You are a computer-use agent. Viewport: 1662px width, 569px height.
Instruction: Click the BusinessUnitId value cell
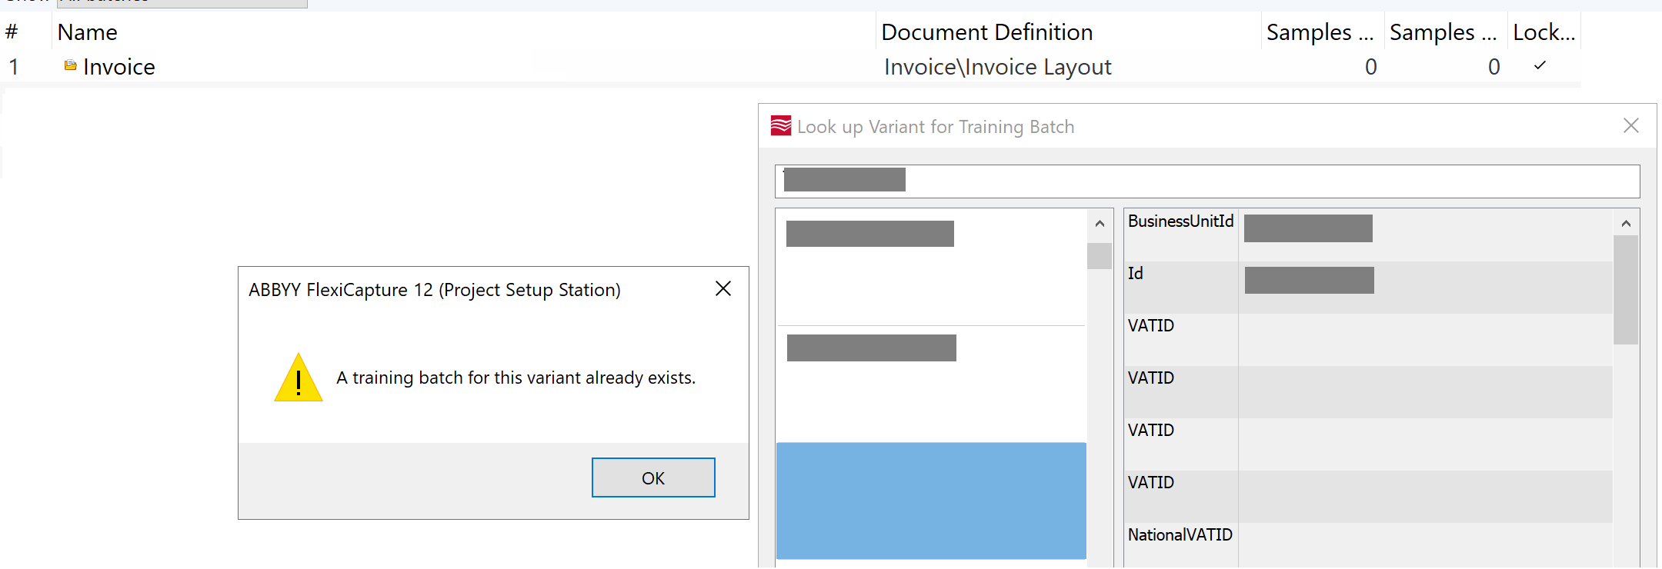coord(1425,235)
